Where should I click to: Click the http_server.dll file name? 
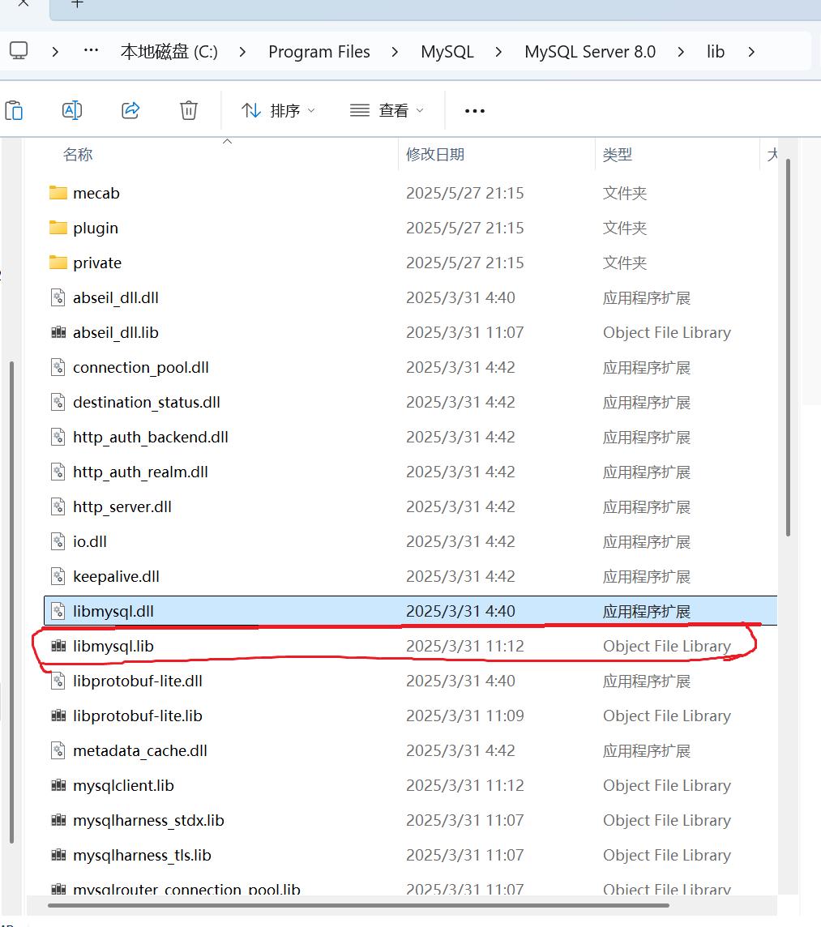click(122, 507)
